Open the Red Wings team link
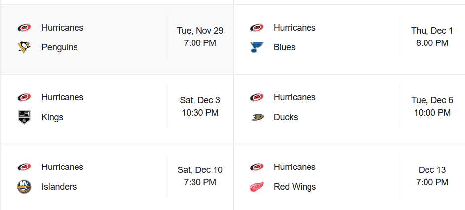 coord(295,187)
